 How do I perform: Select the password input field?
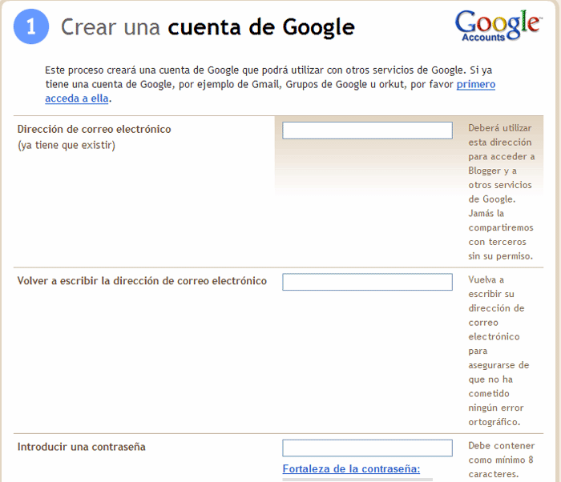[x=367, y=448]
